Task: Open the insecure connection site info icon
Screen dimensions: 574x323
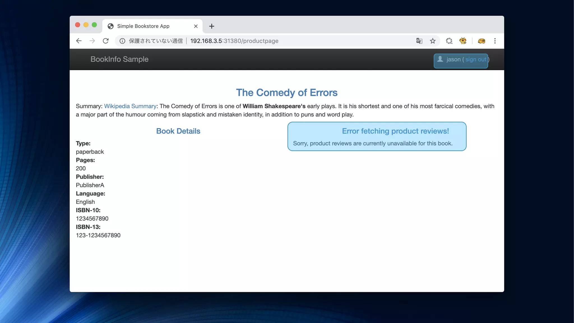Action: [x=122, y=41]
